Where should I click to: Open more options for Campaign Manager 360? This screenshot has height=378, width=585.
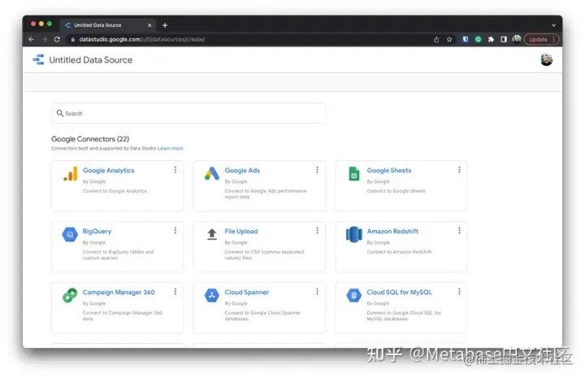click(175, 292)
